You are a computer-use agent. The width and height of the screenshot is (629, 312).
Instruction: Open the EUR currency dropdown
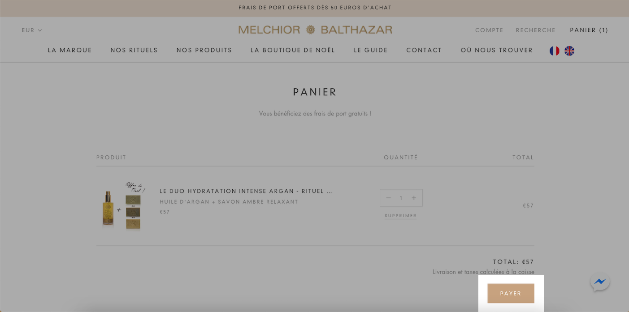(32, 30)
